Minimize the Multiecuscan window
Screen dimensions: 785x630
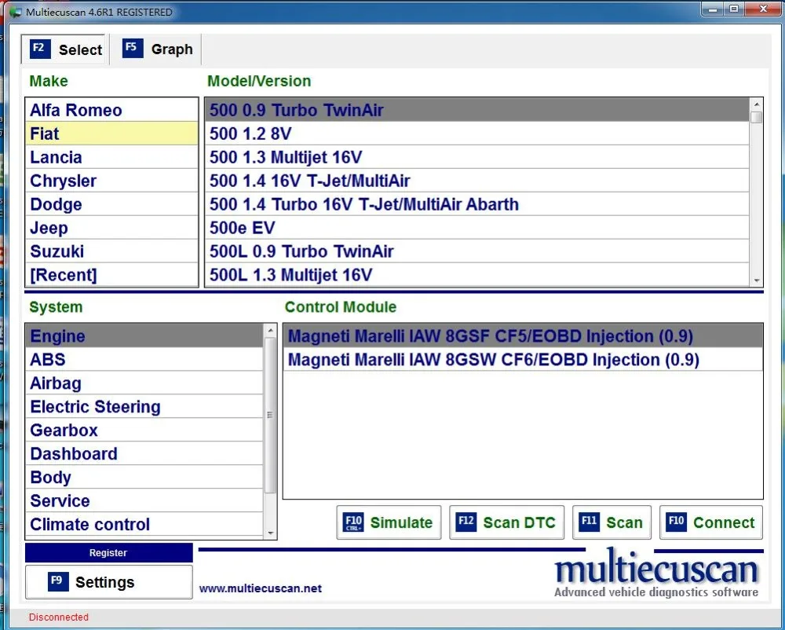coord(713,9)
